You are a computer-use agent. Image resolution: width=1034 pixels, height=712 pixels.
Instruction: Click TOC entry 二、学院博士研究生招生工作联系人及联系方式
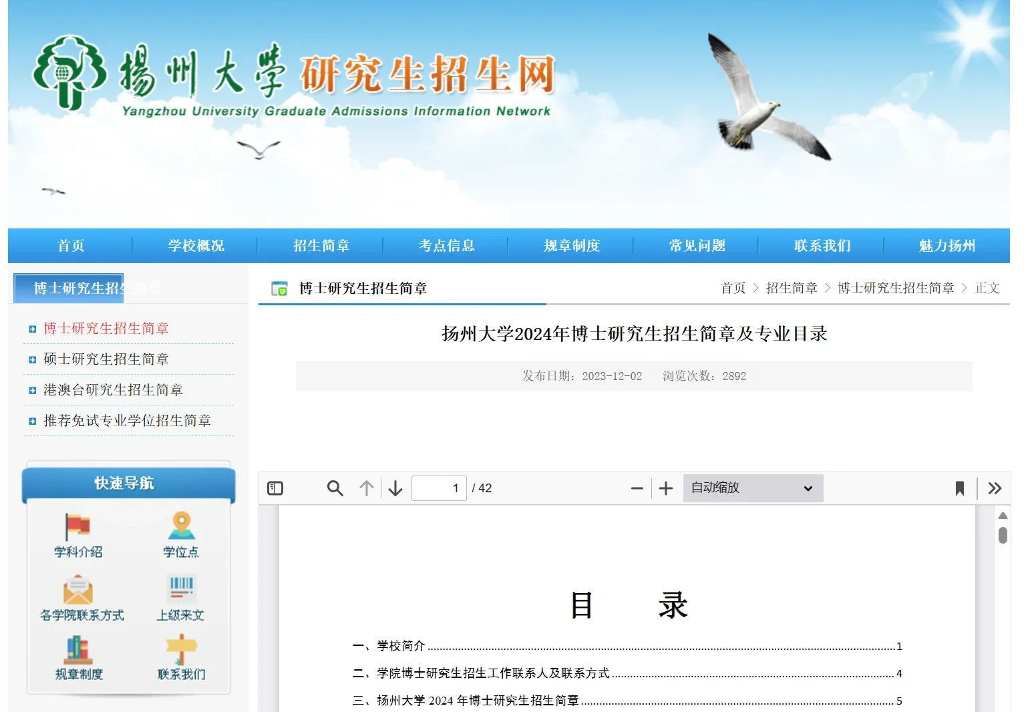(627, 673)
